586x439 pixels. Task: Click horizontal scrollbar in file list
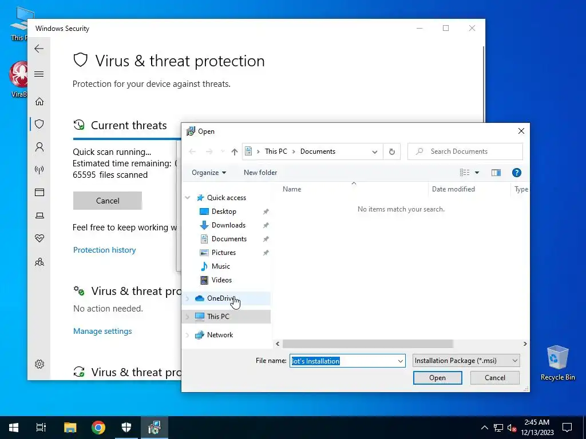pyautogui.click(x=367, y=344)
